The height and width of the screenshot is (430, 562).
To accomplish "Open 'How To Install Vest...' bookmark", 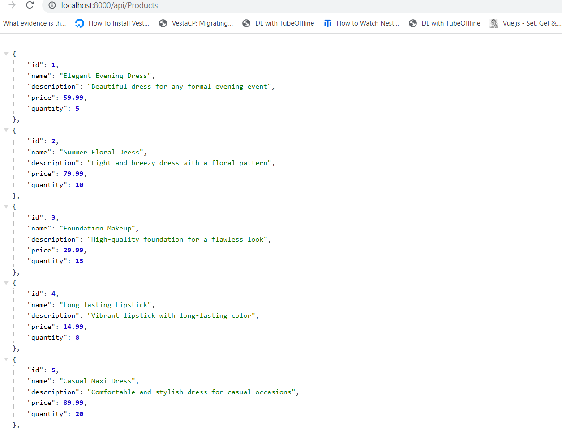I will point(112,23).
